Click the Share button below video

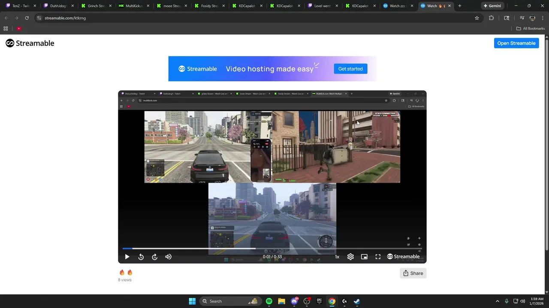coord(413,273)
